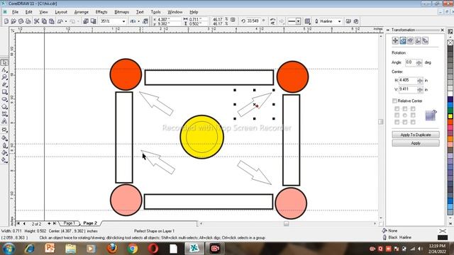Open the File menu

click(x=15, y=12)
